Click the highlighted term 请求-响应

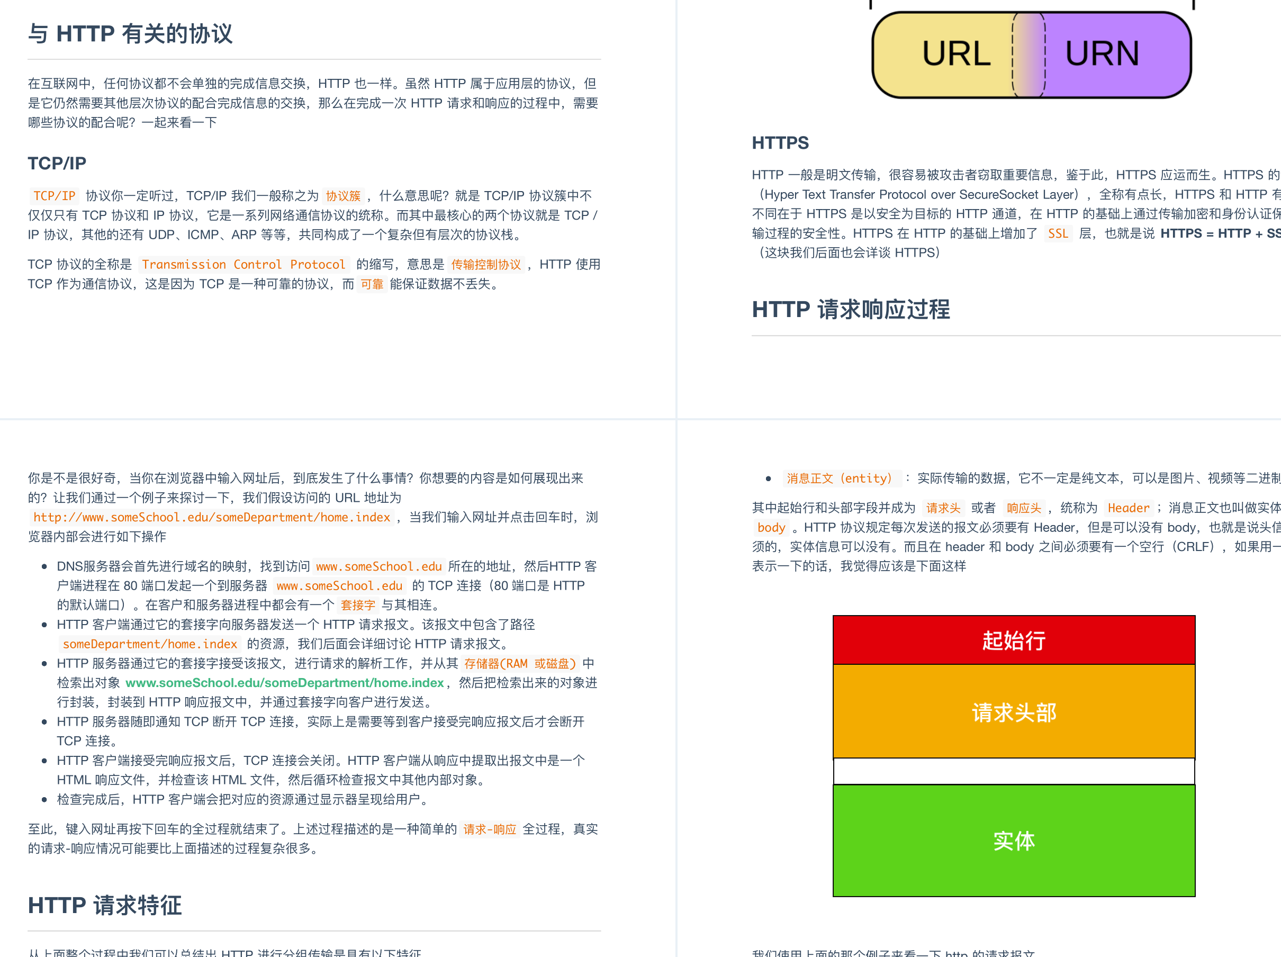489,829
